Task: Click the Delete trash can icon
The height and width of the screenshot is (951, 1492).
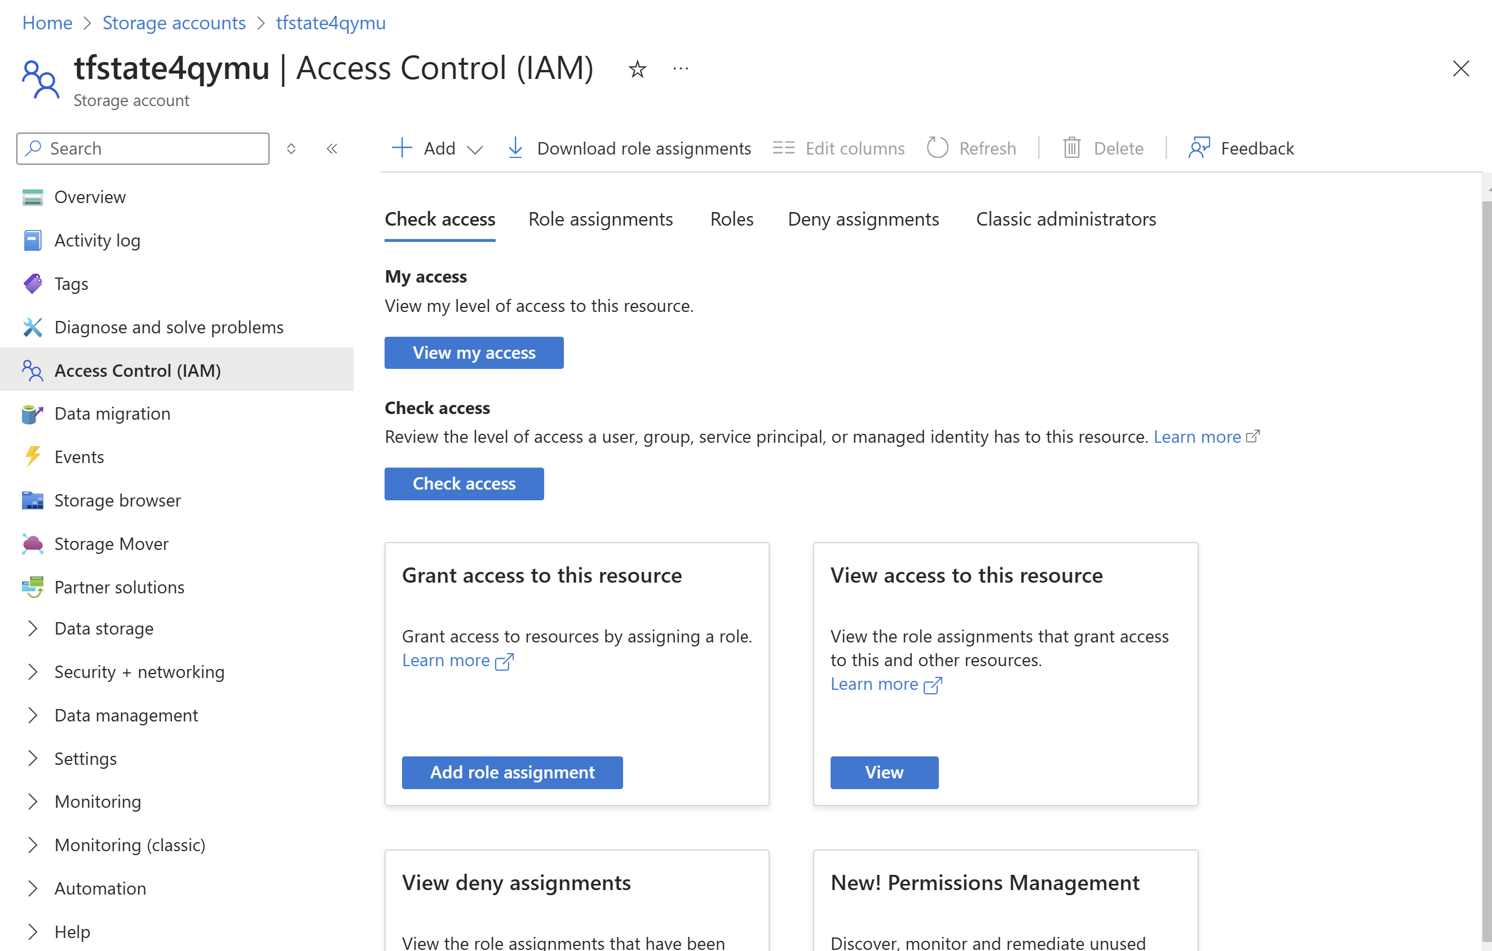Action: click(x=1071, y=148)
